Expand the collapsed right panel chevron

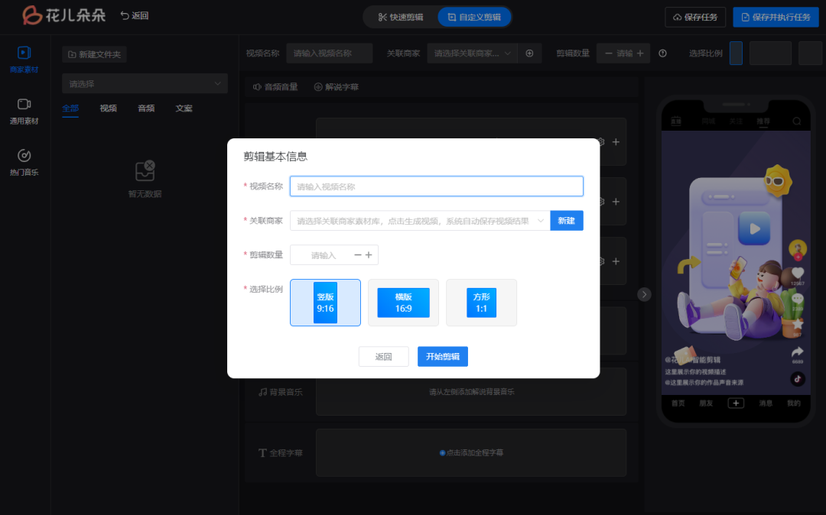pos(644,293)
